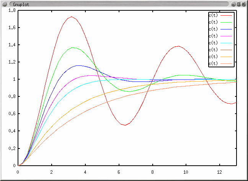Open the window menu button left of Gnuplot title

point(5,4)
